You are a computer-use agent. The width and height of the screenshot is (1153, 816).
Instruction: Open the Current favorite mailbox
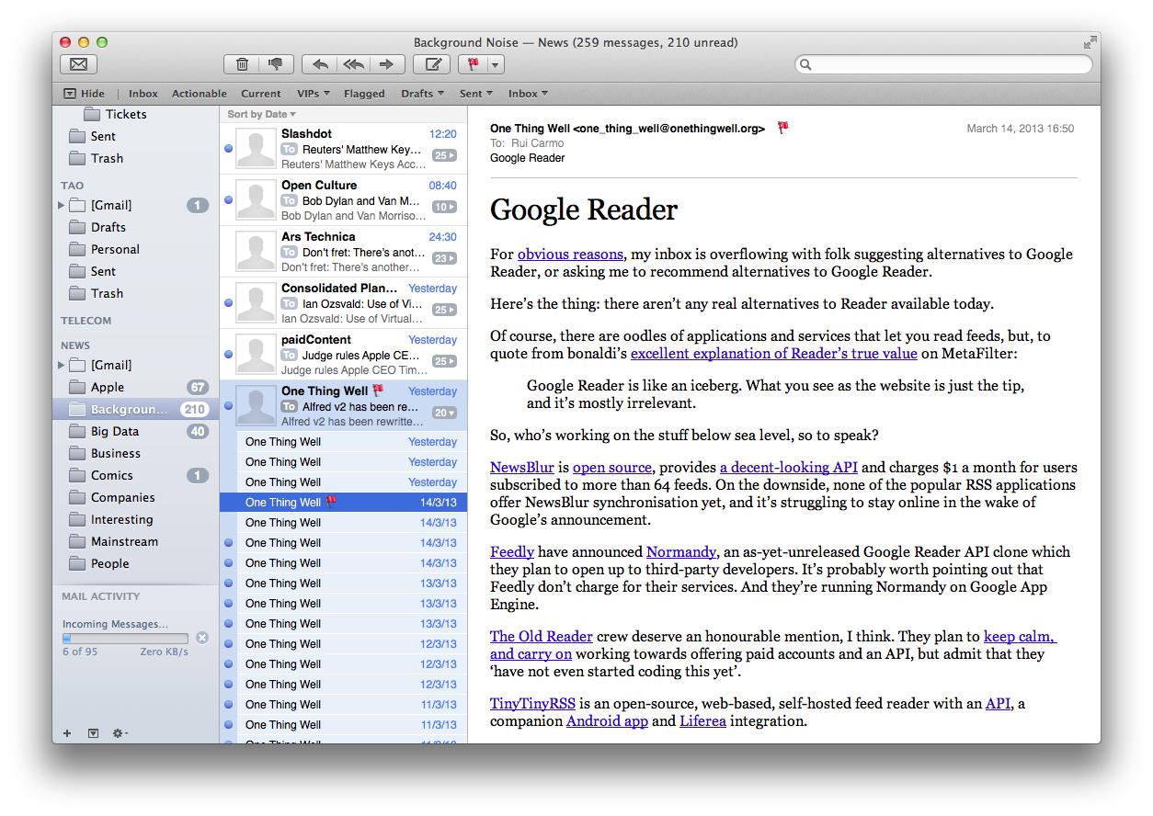tap(261, 93)
